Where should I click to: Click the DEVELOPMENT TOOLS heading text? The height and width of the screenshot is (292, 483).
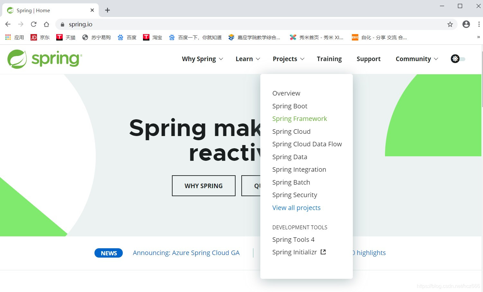coord(300,227)
